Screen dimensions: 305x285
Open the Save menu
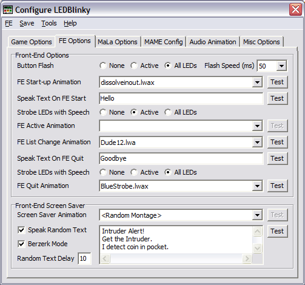[27, 23]
